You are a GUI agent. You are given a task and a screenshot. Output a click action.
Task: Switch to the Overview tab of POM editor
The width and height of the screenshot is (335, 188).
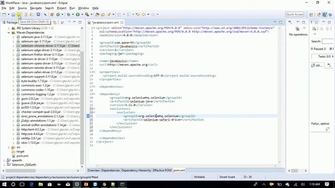pos(93,170)
